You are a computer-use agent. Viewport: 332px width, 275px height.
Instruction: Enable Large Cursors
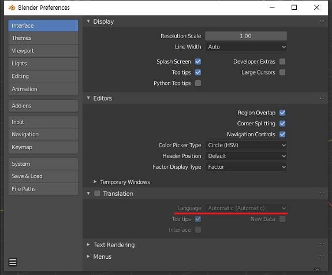pyautogui.click(x=282, y=72)
